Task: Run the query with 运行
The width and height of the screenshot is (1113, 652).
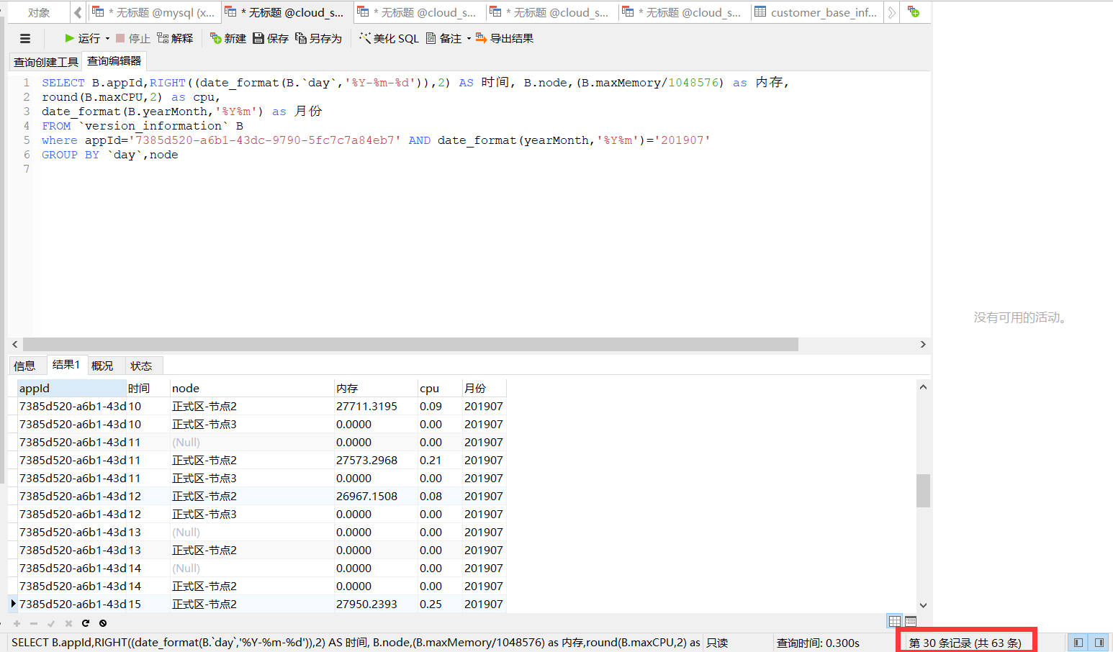Action: (x=82, y=38)
